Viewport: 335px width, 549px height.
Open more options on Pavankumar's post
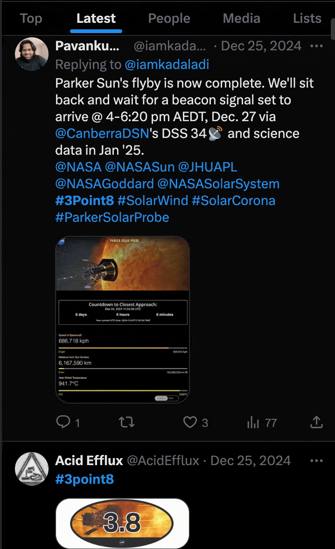coord(317,46)
